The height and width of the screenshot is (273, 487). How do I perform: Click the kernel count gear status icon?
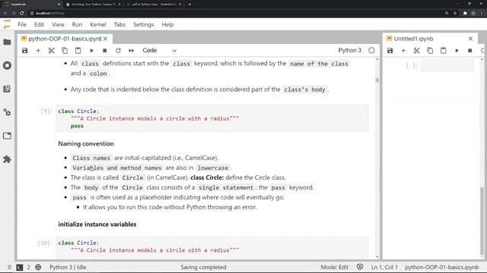(x=38, y=267)
